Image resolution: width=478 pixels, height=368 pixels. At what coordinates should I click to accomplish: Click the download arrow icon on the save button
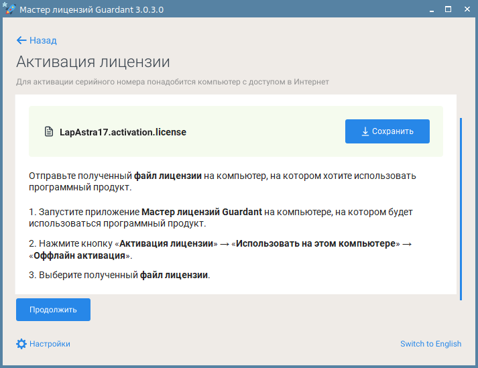coord(365,131)
